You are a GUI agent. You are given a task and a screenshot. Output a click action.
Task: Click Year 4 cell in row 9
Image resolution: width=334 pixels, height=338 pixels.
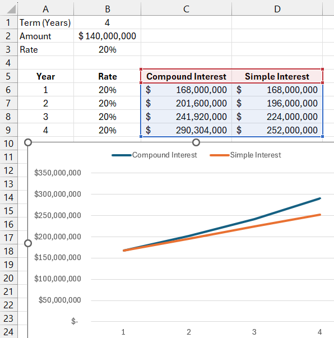tap(46, 130)
